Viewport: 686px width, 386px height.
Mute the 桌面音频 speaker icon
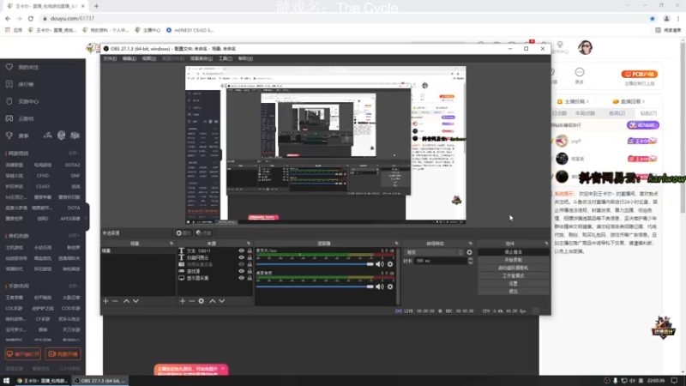coord(380,286)
